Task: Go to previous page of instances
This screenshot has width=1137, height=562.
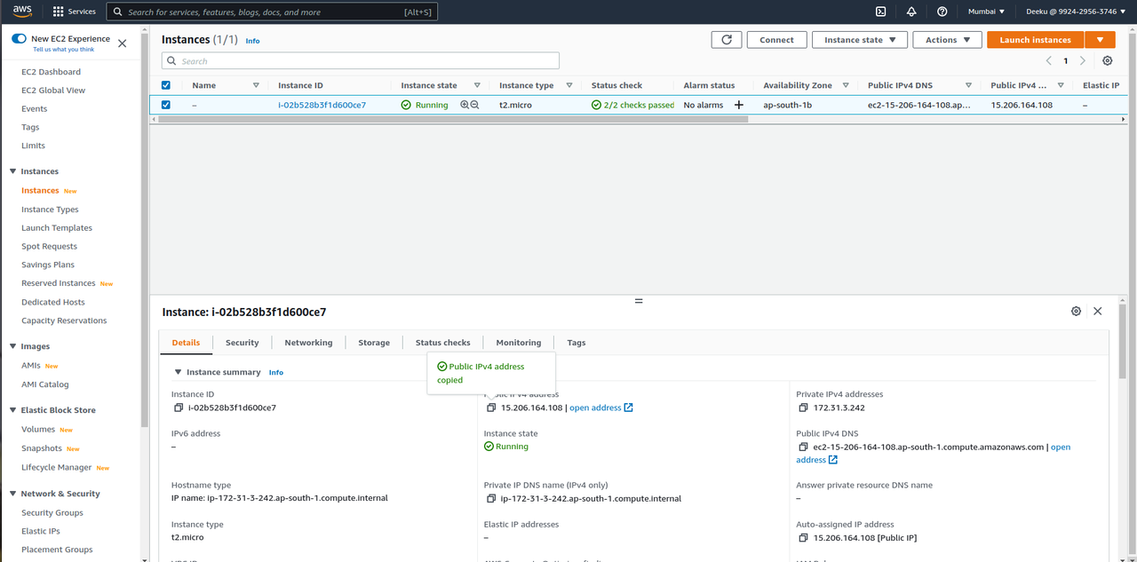Action: [1048, 61]
